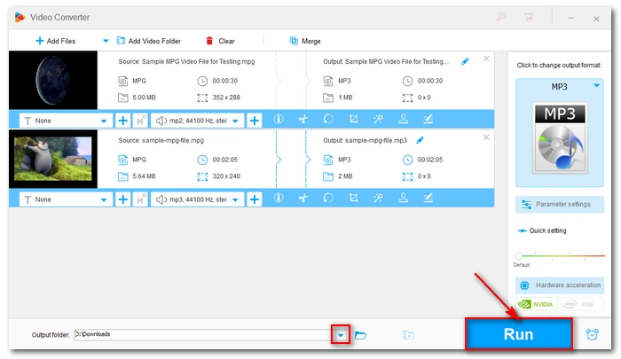Toggle Intel acceleration option
This screenshot has width=621, height=359.
(582, 304)
